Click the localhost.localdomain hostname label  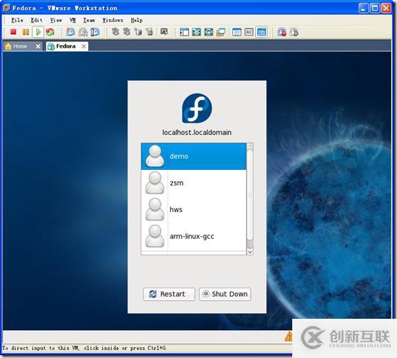click(x=197, y=132)
